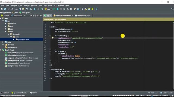Image resolution: width=174 pixels, height=97 pixels.
Task: Open the Terminal tool window
Action: [x=5, y=93]
